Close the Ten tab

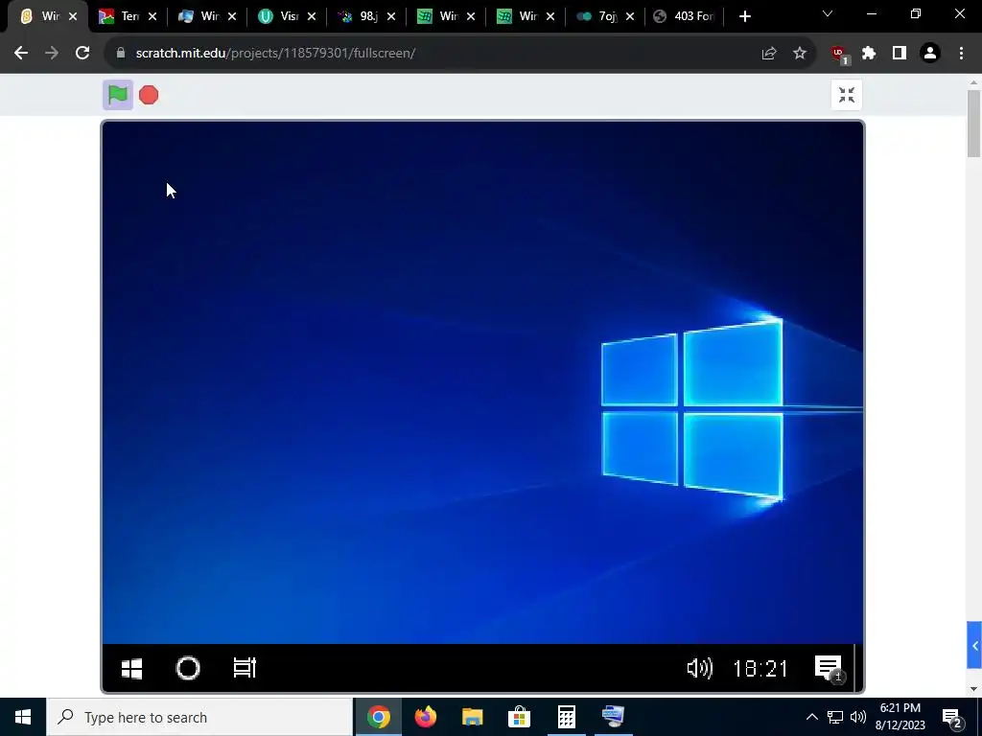(x=152, y=16)
